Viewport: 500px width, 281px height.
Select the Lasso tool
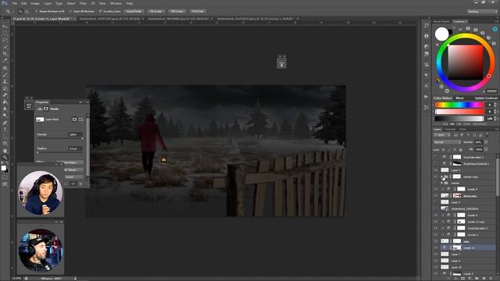(5, 40)
